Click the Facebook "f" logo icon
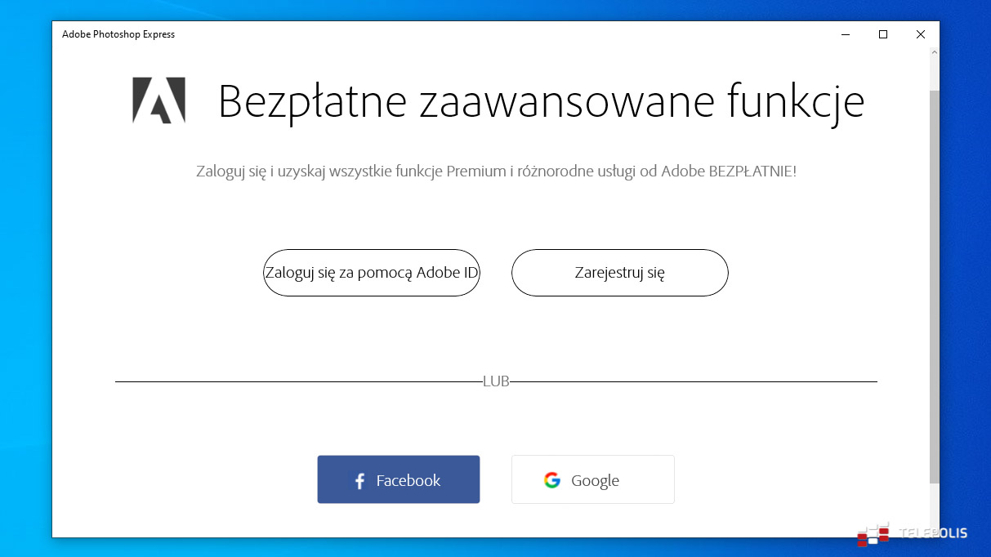 [359, 481]
